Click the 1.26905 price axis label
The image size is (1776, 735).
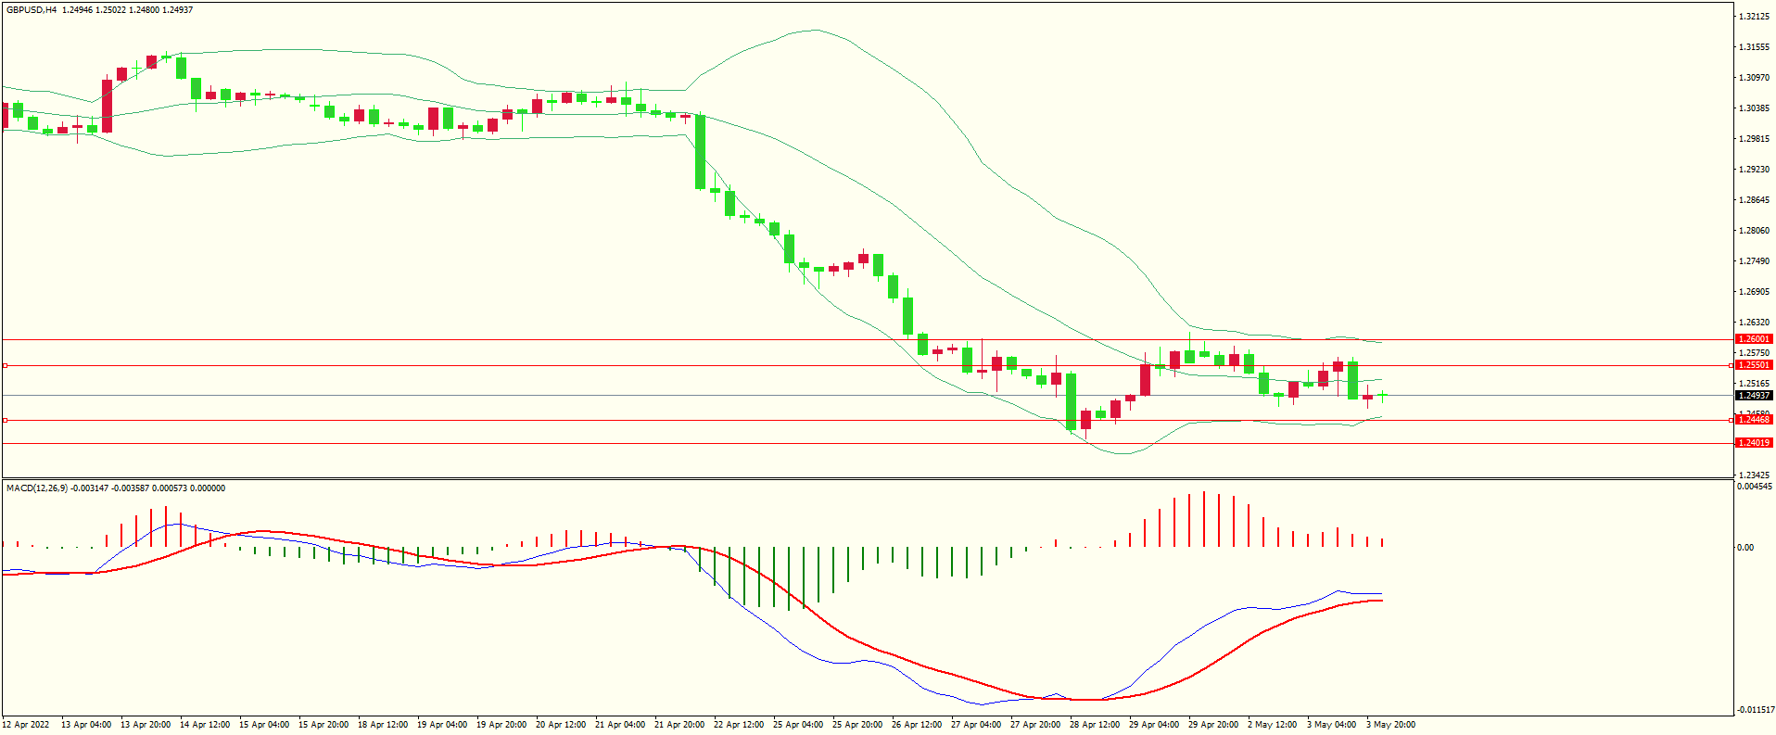(1754, 292)
